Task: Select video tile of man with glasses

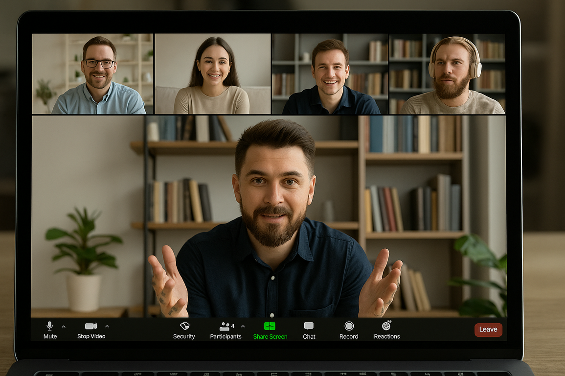Action: 92,74
